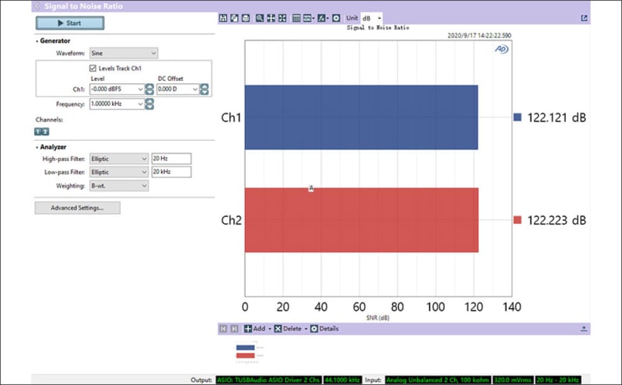Click the 122.223 dB value
The height and width of the screenshot is (385, 622).
557,220
